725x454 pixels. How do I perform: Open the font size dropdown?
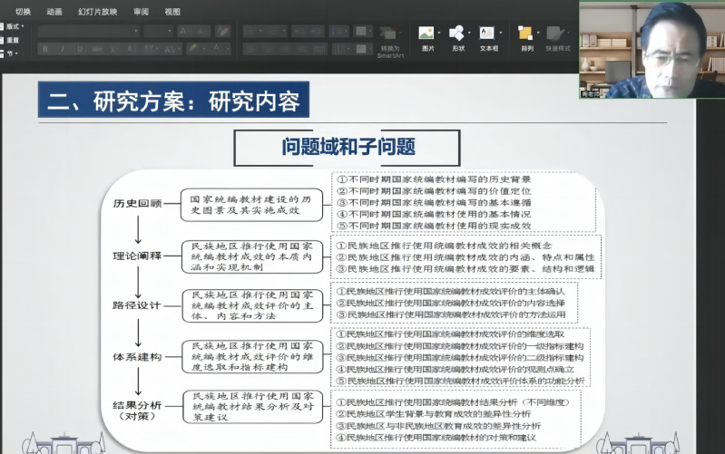pyautogui.click(x=158, y=30)
